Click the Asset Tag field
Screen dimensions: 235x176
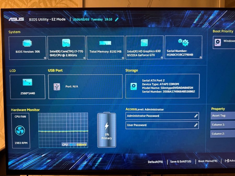point(223,116)
